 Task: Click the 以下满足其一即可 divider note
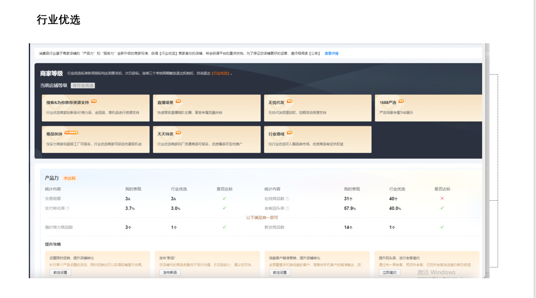(262, 217)
